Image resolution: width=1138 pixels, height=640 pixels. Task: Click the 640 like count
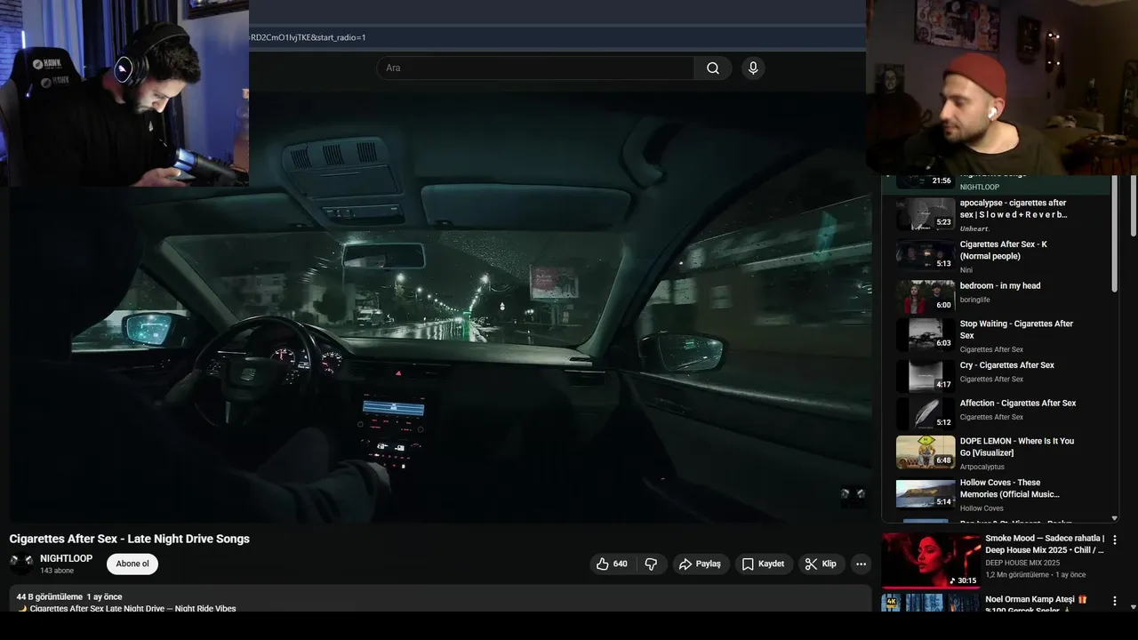tap(620, 564)
